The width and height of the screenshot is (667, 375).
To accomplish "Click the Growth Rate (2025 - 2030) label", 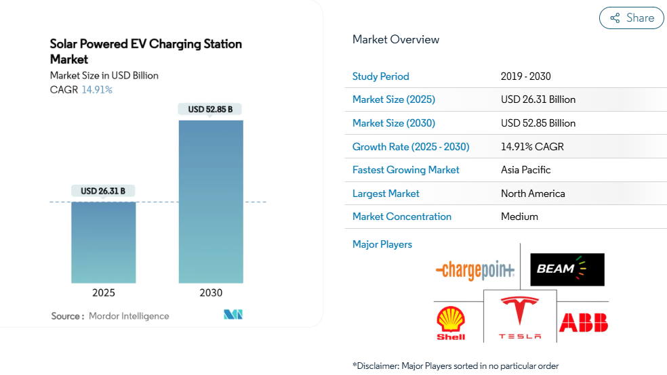I will (x=410, y=147).
